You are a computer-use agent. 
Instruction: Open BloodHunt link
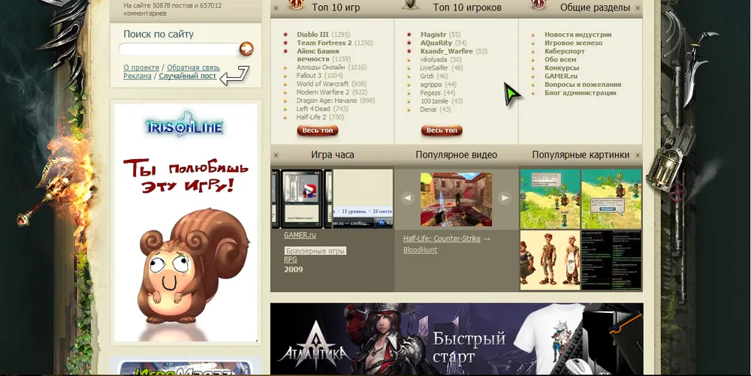point(420,250)
